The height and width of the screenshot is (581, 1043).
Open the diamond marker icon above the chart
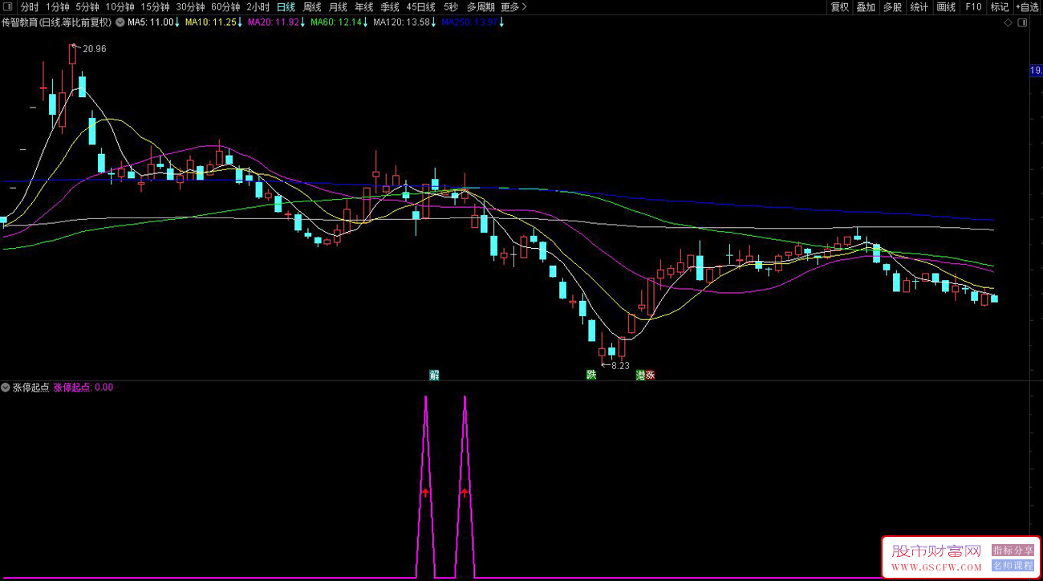(1008, 23)
